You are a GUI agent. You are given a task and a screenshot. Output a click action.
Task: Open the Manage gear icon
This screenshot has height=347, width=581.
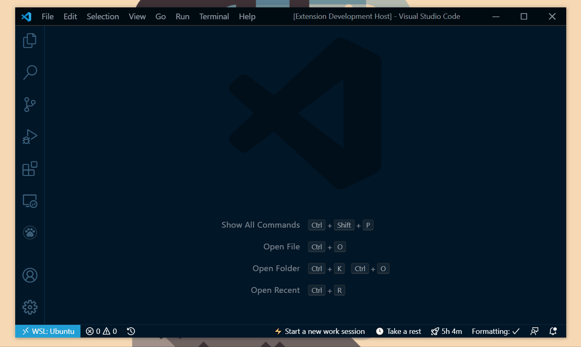(30, 307)
